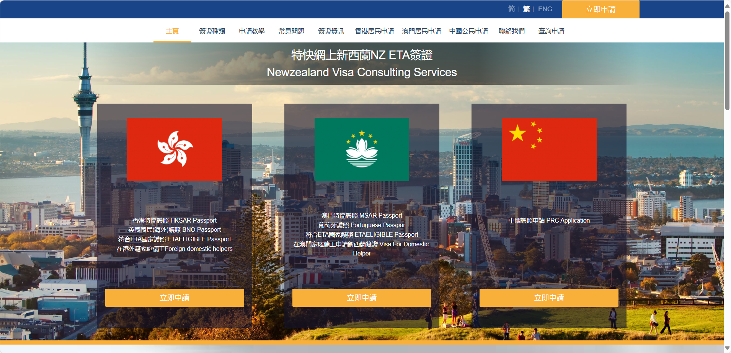Navigate to 澳門居民申請

point(421,31)
